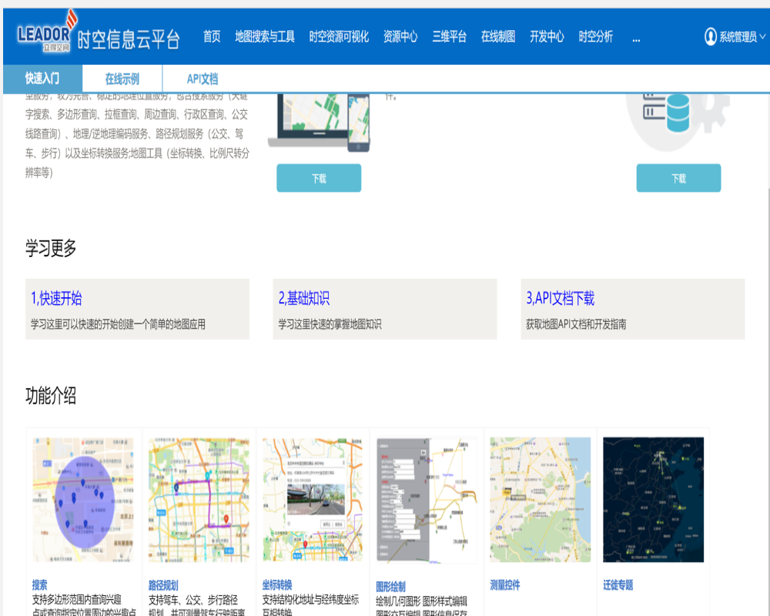770x616 pixels.
Task: Click the LEADOR logo icon
Action: 46,35
